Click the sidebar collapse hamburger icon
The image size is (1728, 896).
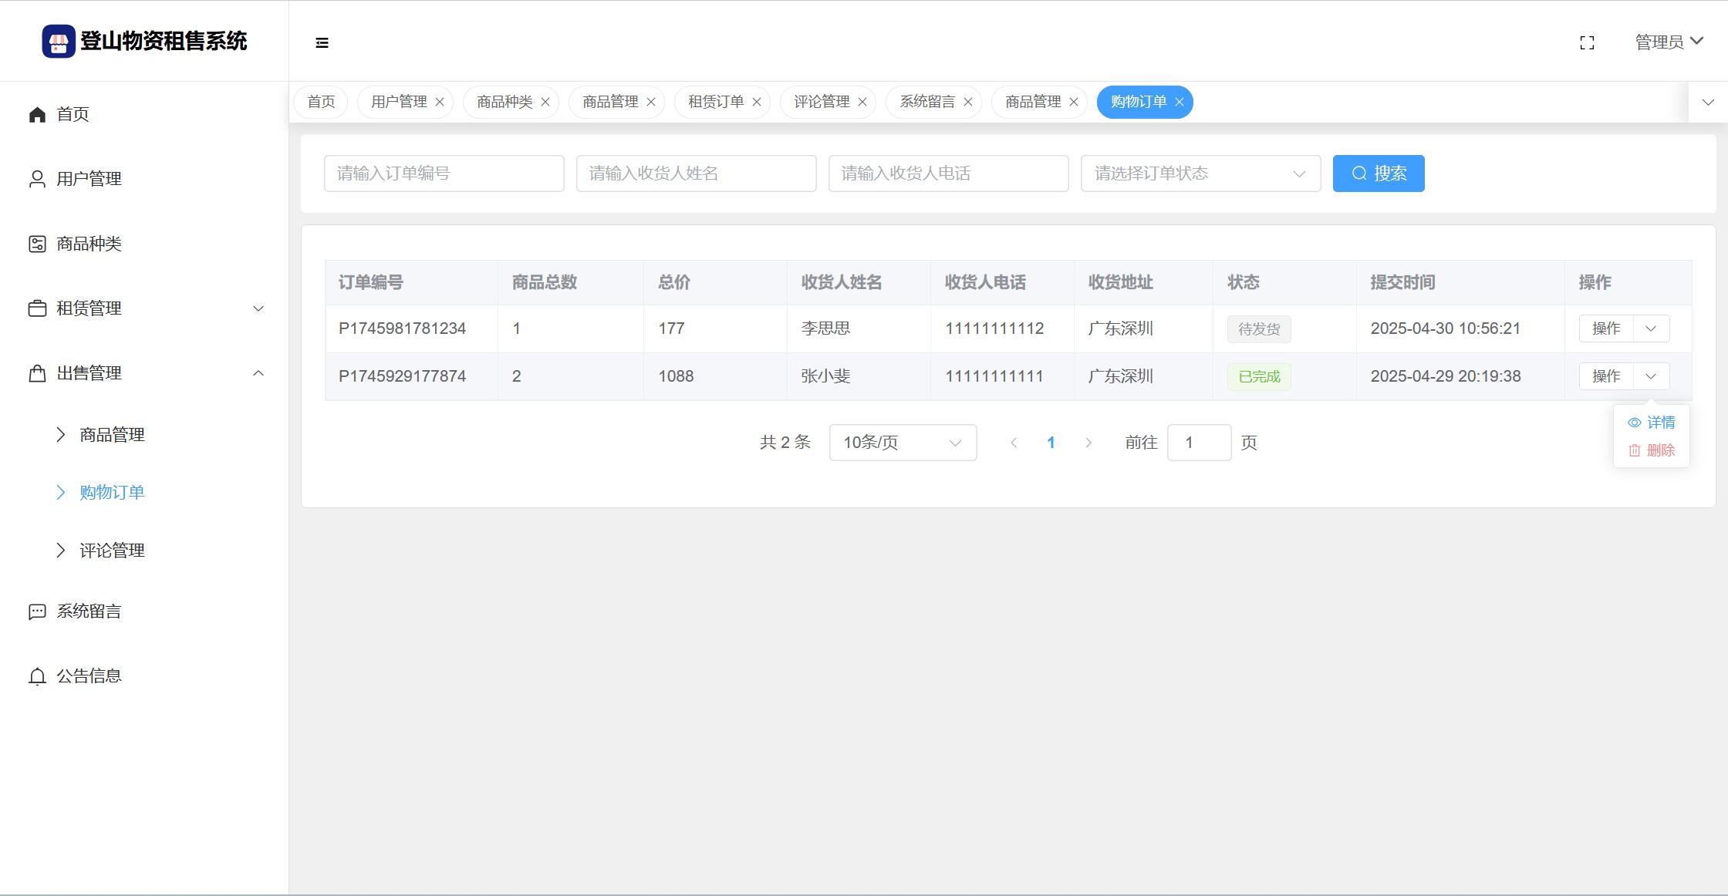pyautogui.click(x=322, y=42)
